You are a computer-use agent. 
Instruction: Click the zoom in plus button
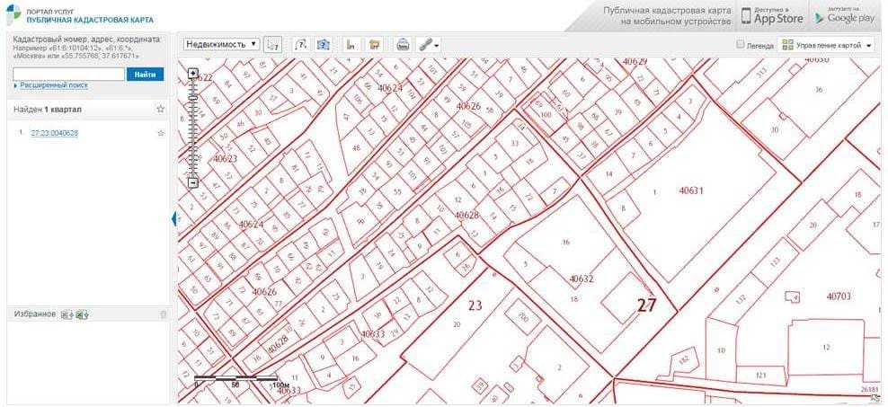[x=193, y=74]
